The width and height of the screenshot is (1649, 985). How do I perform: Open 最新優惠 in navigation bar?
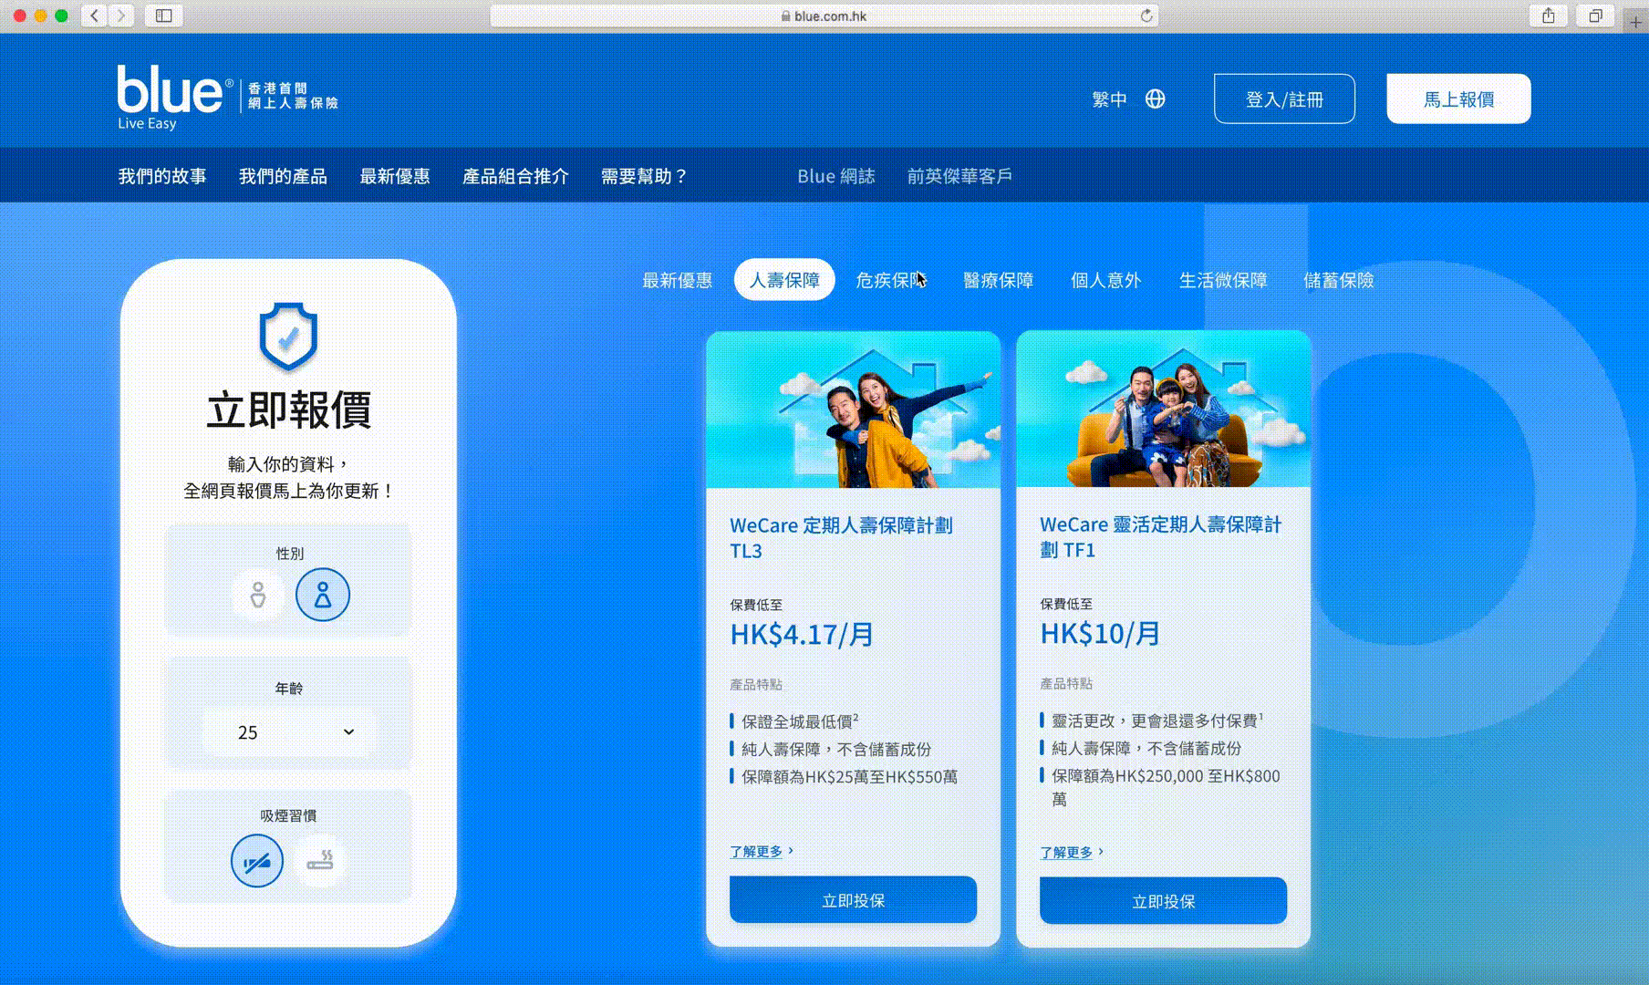395,176
